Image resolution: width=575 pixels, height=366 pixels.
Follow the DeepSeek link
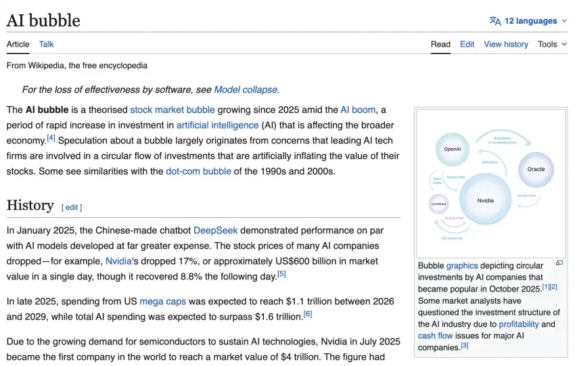pyautogui.click(x=215, y=230)
